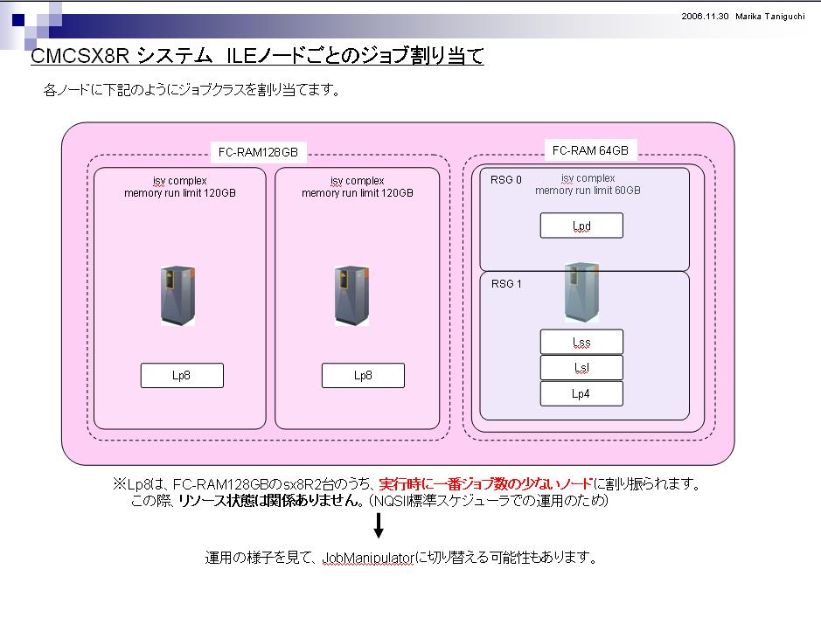Select the Lsl job class box
Screen dimensions: 821x618
coord(581,367)
